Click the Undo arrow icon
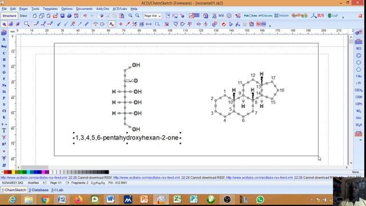 85,16
